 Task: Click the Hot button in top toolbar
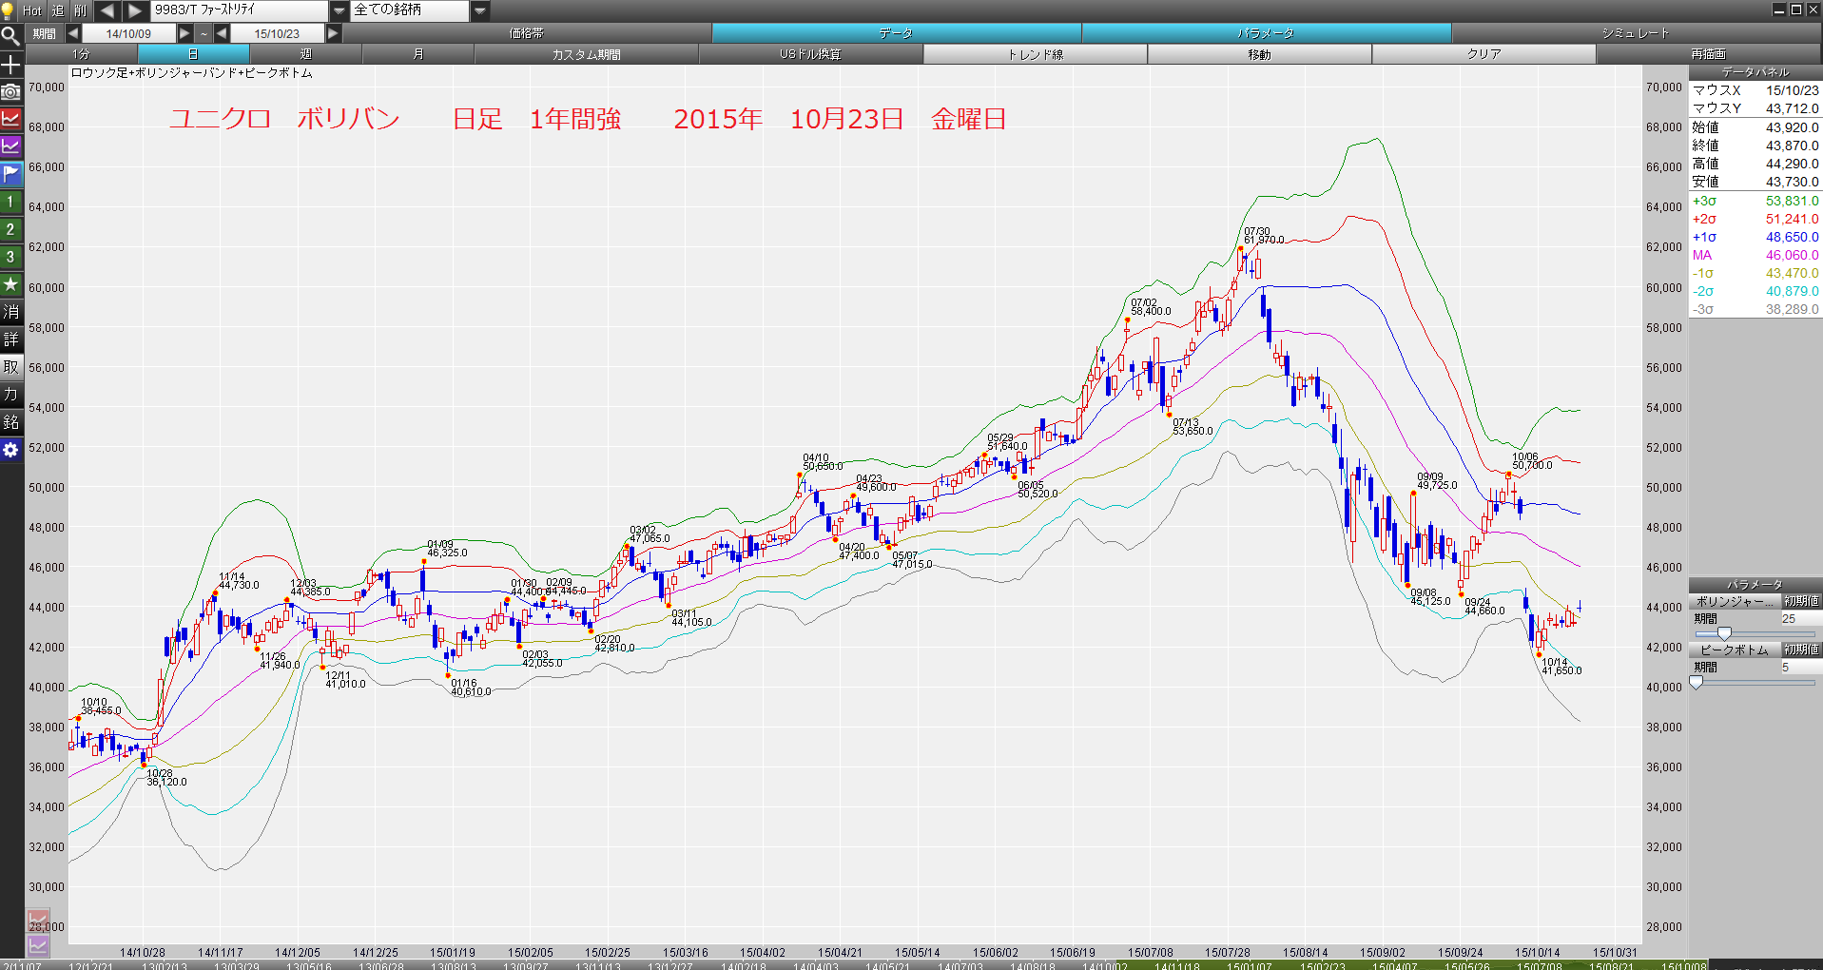pos(33,10)
